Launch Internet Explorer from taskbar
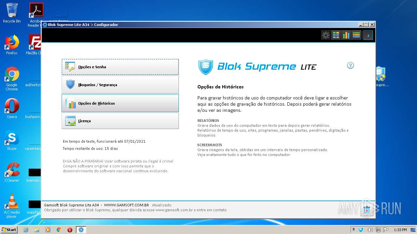Image resolution: width=417 pixels, height=234 pixels. coord(26,230)
